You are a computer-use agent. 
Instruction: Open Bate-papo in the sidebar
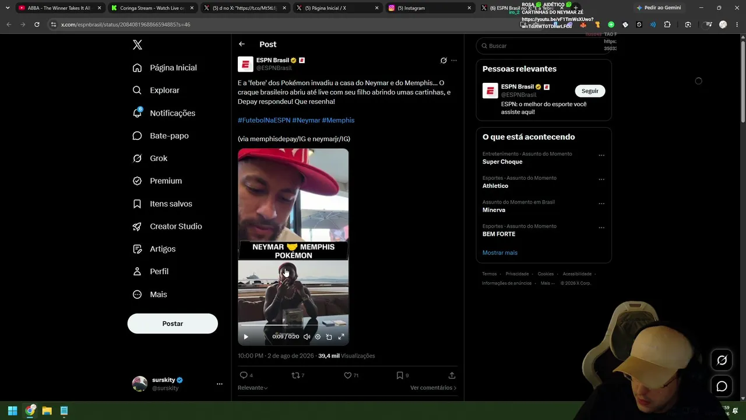pyautogui.click(x=160, y=136)
